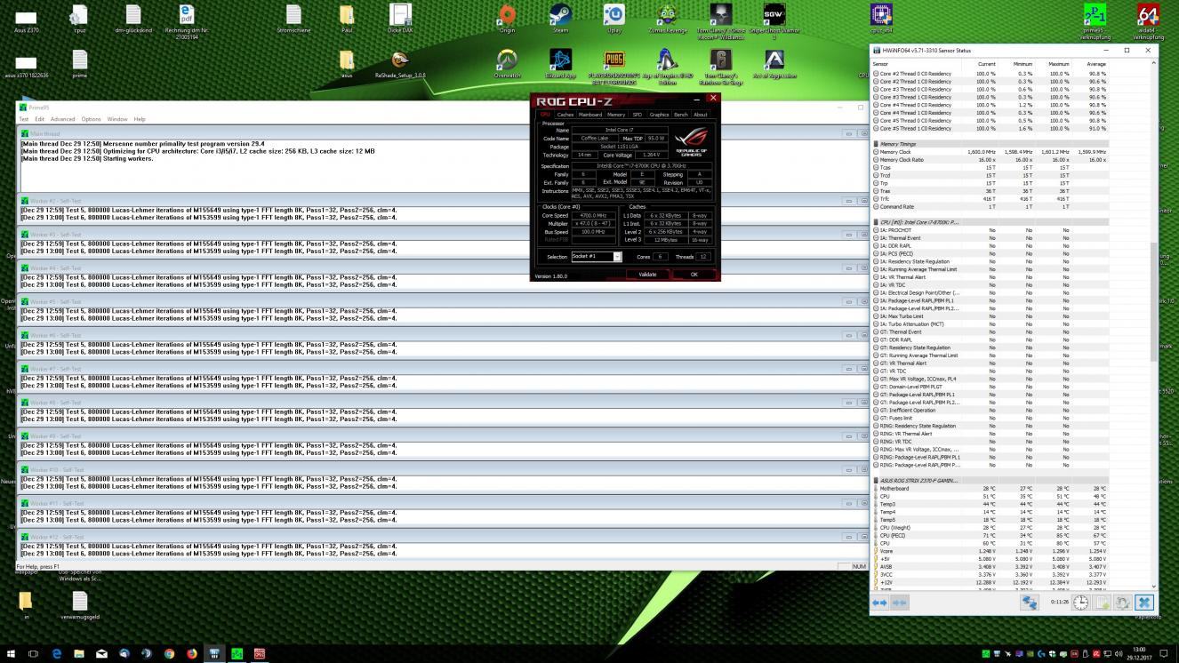1179x663 pixels.
Task: Select Memory Clock row in HWiNFO
Action: pyautogui.click(x=991, y=152)
